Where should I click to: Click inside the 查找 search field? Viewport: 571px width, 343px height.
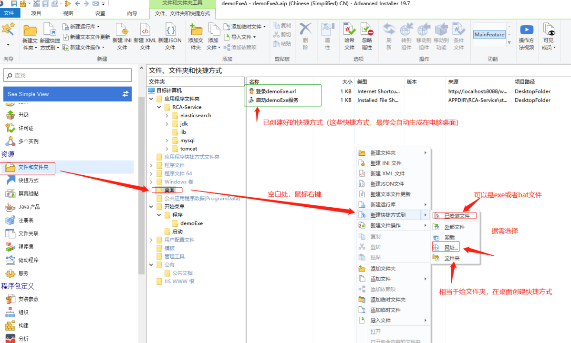pyautogui.click(x=67, y=75)
